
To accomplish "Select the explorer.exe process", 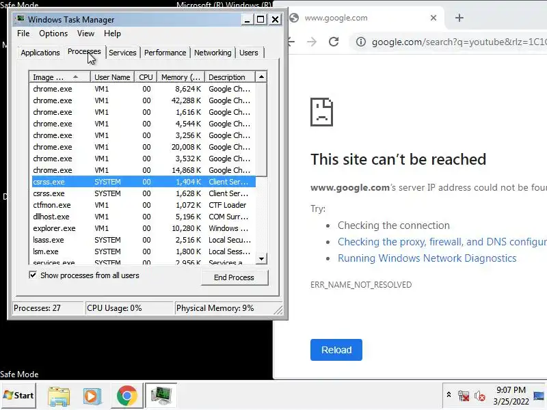I will point(143,228).
